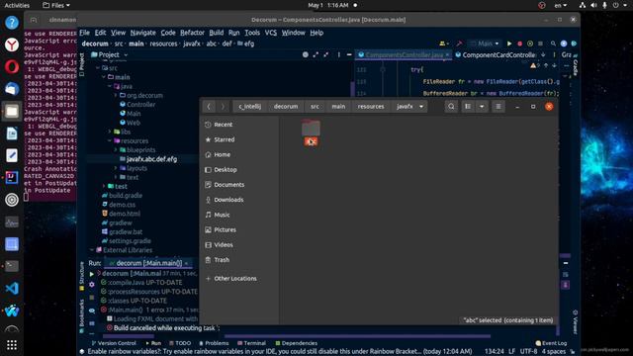This screenshot has width=633, height=356.
Task: Open the Terminal tool window tab
Action: [251, 343]
